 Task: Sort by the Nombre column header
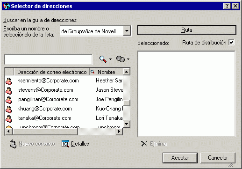click(x=107, y=72)
